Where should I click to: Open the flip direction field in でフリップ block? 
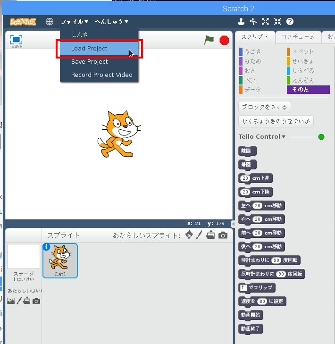pyautogui.click(x=243, y=288)
